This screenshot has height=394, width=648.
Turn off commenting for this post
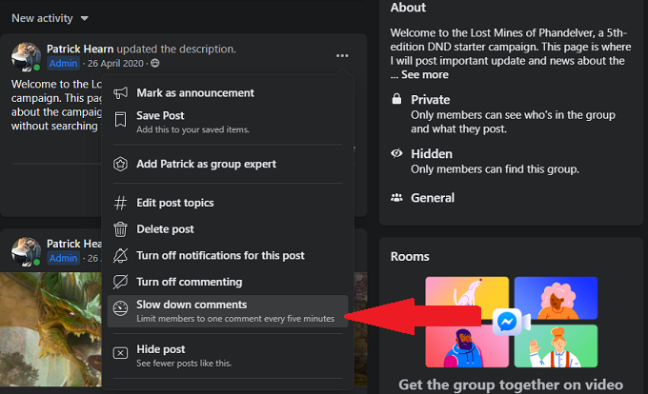(189, 282)
